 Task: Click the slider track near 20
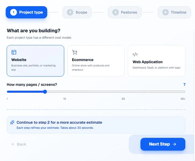coord(123,92)
